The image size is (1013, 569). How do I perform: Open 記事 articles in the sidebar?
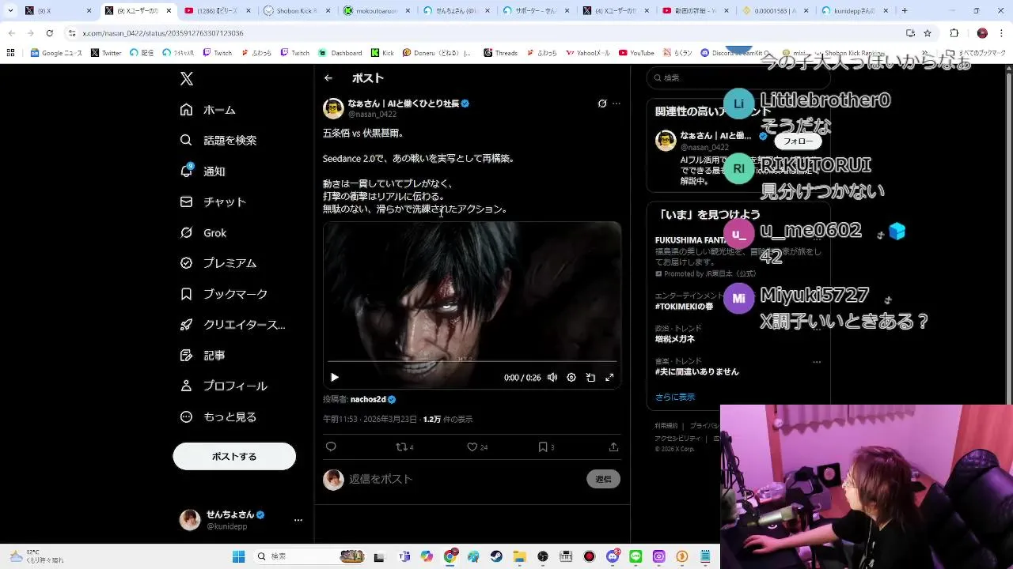click(203, 356)
